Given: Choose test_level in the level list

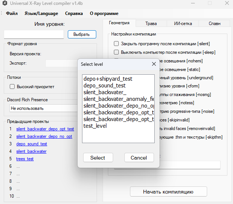Looking at the screenshot, I should click(95, 126).
